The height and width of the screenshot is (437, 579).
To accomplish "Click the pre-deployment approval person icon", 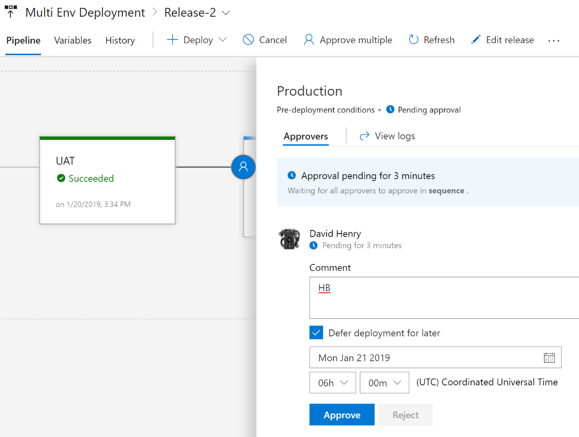I will (243, 167).
